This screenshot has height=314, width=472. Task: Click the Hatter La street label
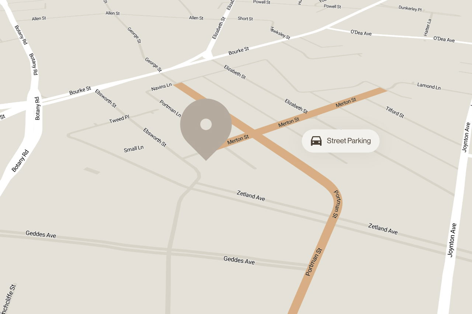coord(427,28)
